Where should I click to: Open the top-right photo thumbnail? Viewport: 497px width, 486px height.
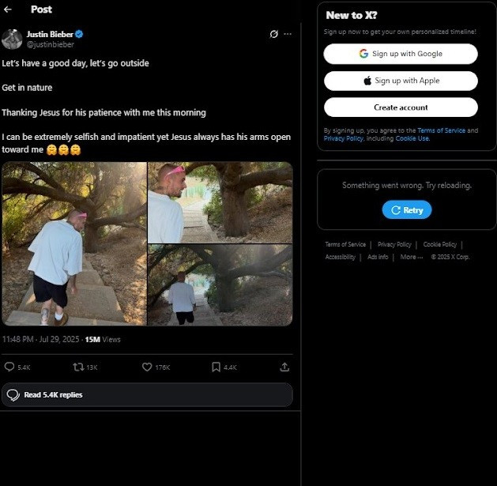220,202
